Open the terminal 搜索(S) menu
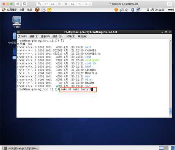 point(57,36)
